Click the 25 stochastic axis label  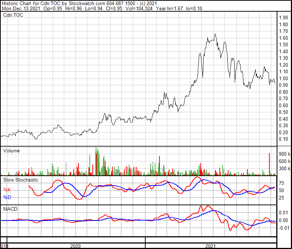281,198
